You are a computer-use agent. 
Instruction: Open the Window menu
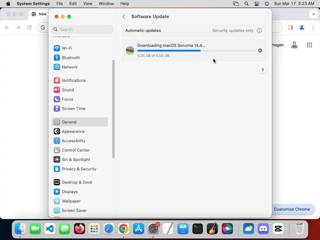(x=106, y=4)
